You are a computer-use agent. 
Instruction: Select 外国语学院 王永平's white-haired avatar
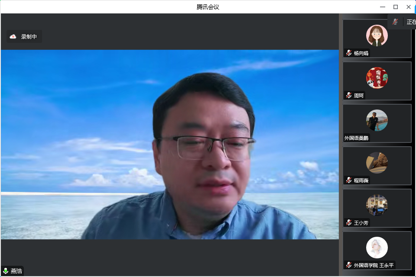coord(377,248)
